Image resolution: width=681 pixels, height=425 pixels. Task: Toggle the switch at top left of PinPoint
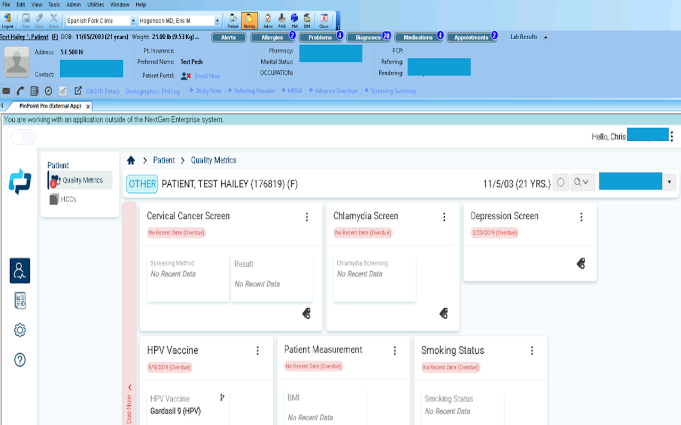click(23, 137)
